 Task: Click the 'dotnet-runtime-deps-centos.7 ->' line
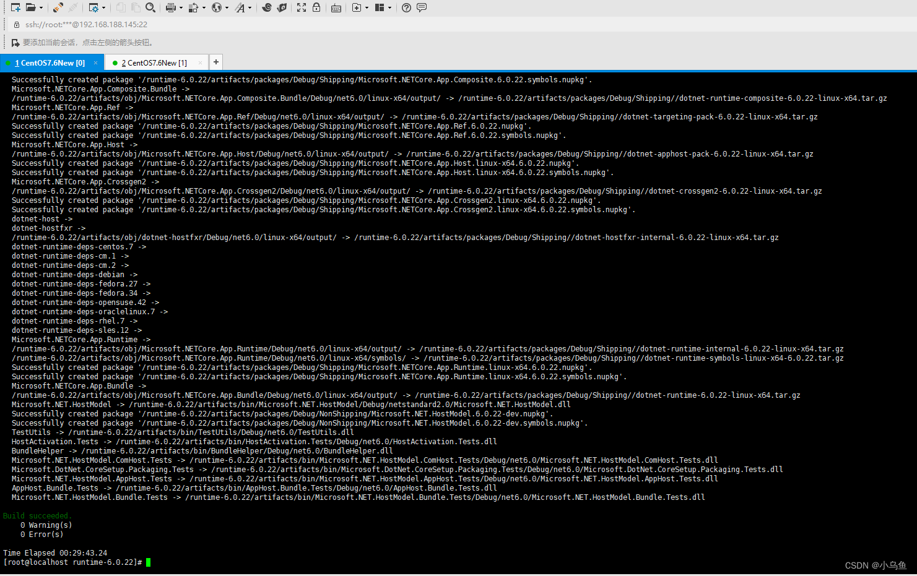pyautogui.click(x=79, y=247)
